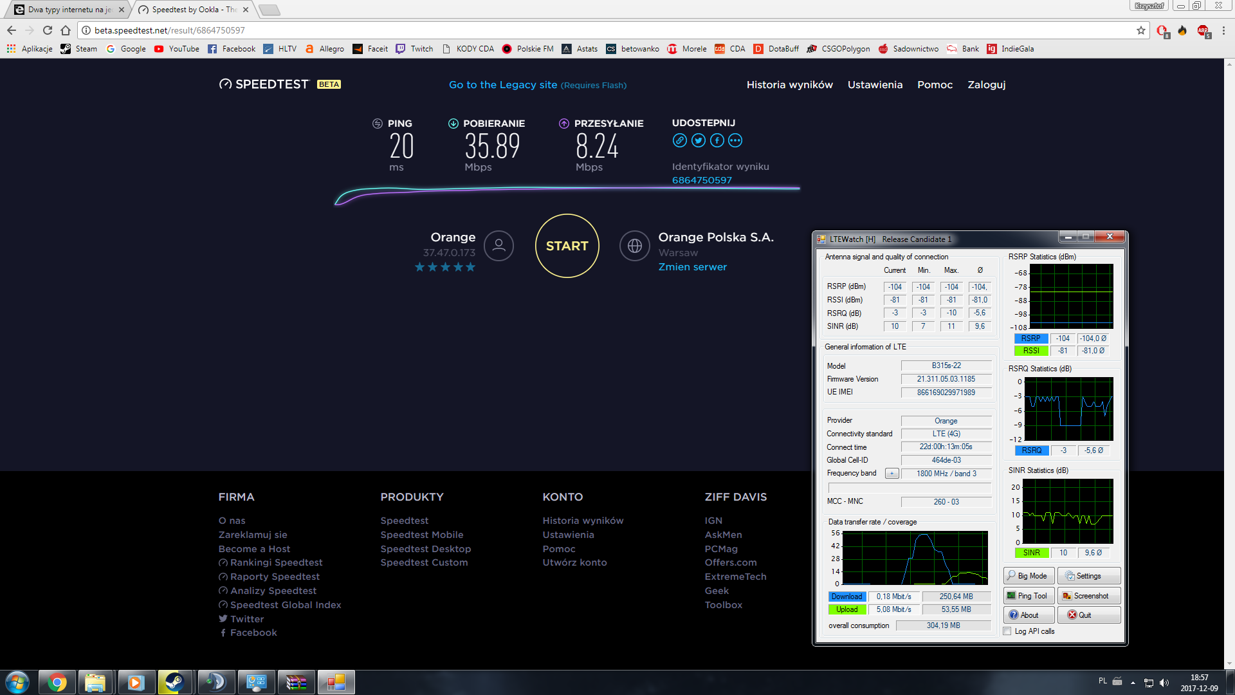Enable the Log API calls checkbox
The height and width of the screenshot is (695, 1235).
click(x=1007, y=631)
